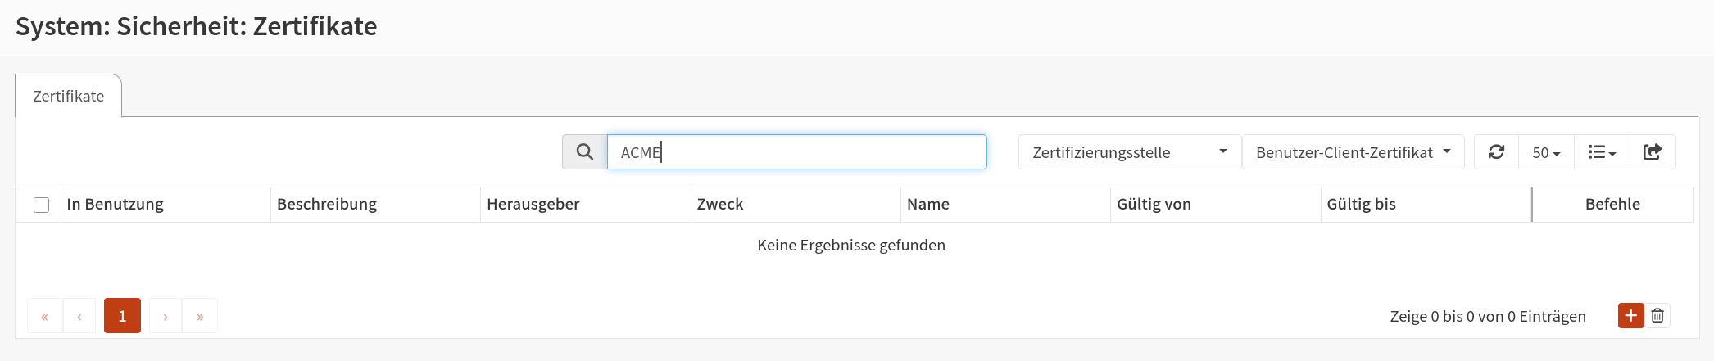The width and height of the screenshot is (1714, 361).
Task: Sort by the Gültig bis column header
Action: coord(1361,204)
